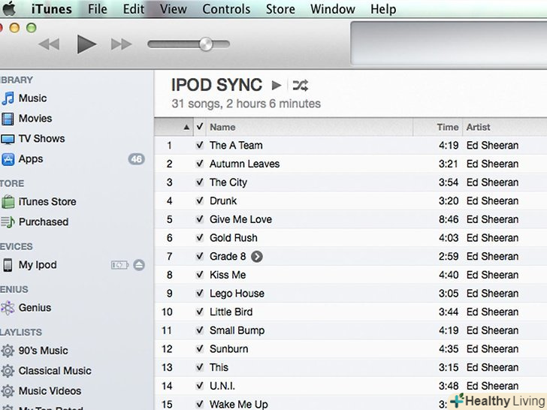Click the now playing display area
This screenshot has height=410, width=547.
coord(449,44)
